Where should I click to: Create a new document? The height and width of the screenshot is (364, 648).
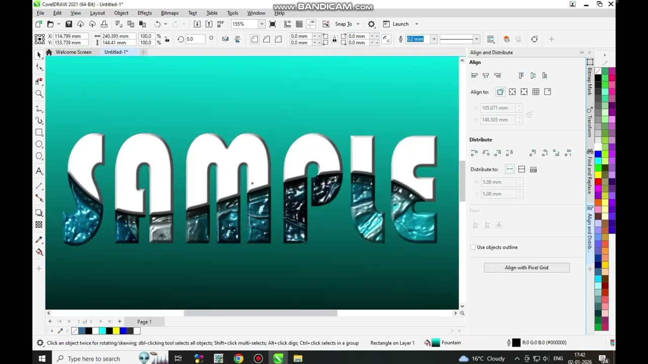point(39,24)
